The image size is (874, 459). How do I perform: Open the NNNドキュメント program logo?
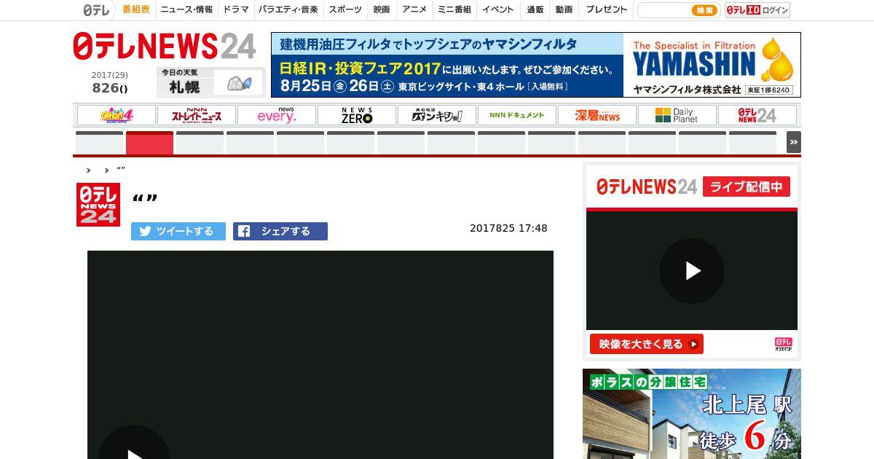point(517,115)
